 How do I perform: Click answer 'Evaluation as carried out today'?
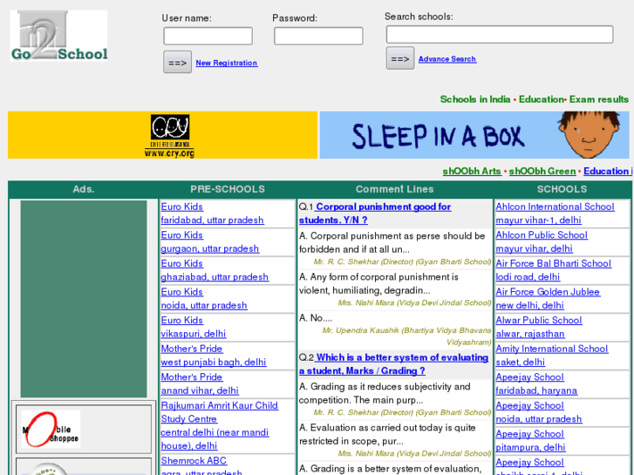387,434
